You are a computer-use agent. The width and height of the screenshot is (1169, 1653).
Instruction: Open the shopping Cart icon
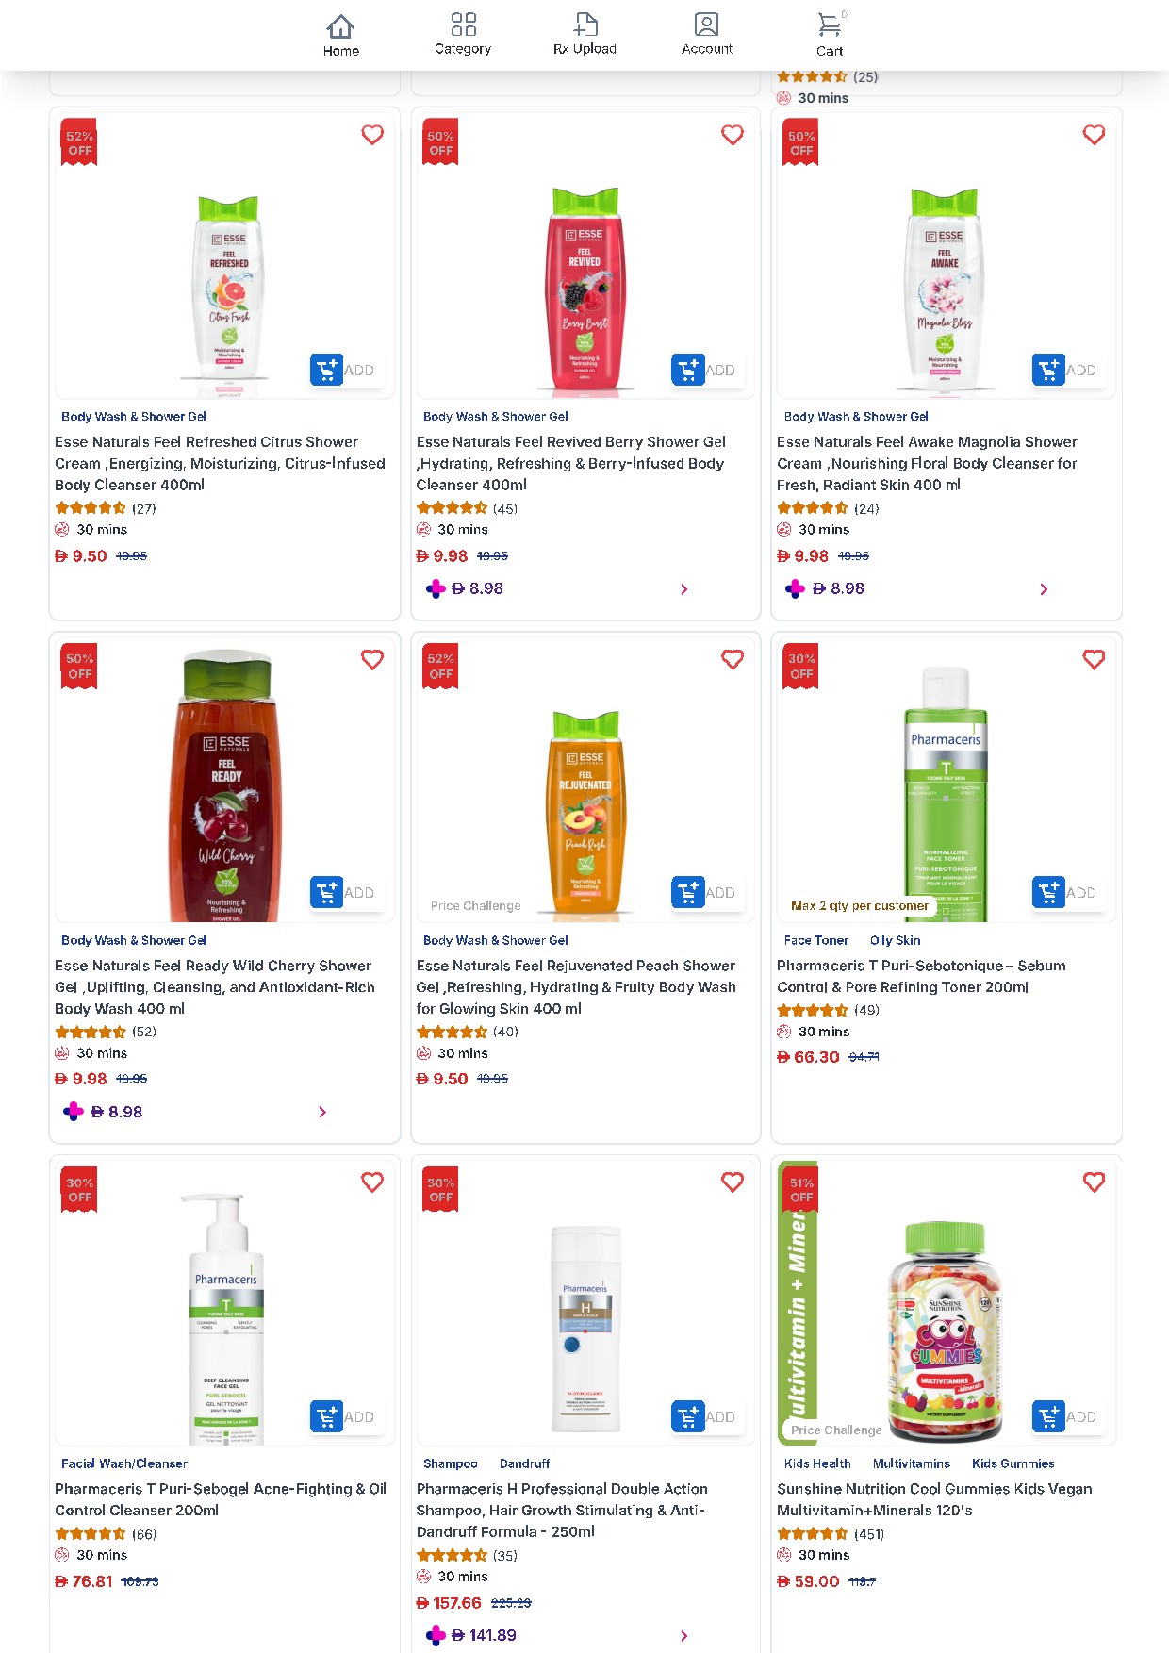point(829,25)
